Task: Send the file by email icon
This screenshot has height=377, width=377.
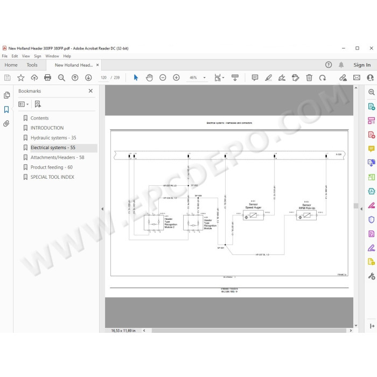Action: coord(357,78)
